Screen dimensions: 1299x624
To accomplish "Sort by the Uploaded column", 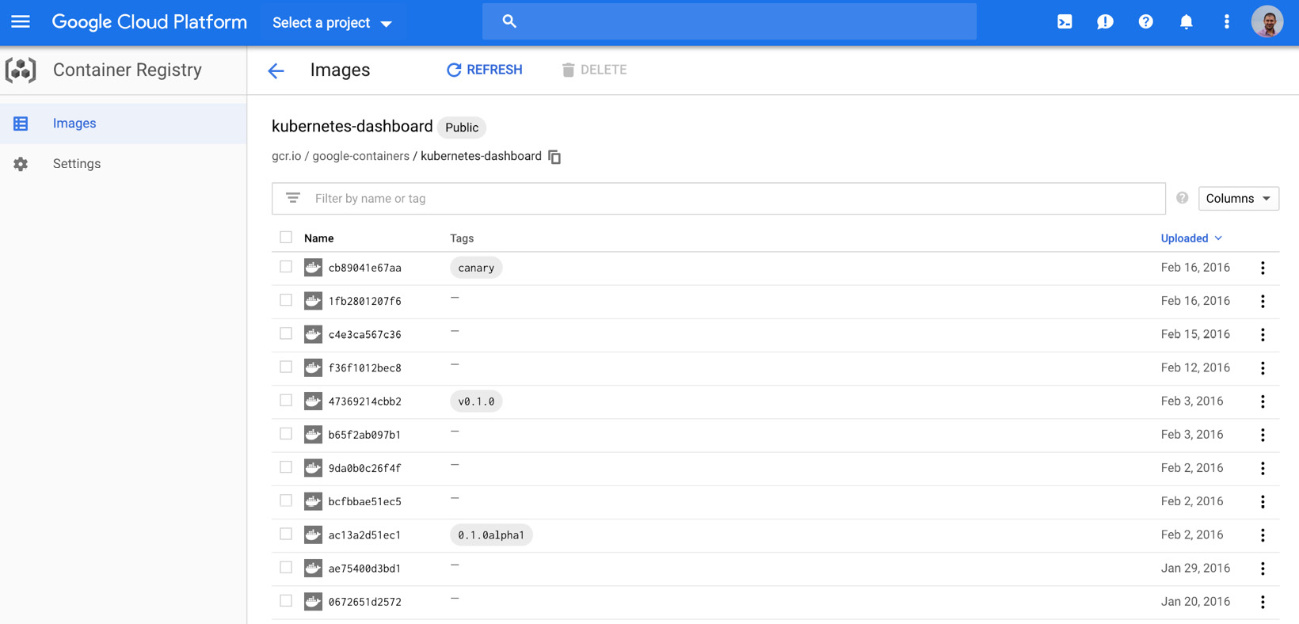I will tap(1191, 238).
